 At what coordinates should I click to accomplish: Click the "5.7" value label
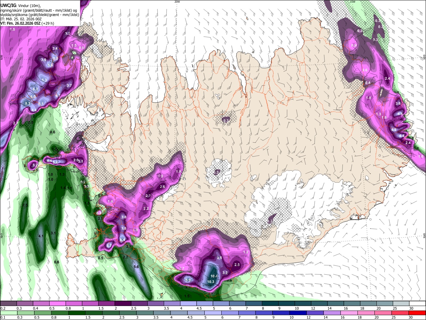coord(109,246)
